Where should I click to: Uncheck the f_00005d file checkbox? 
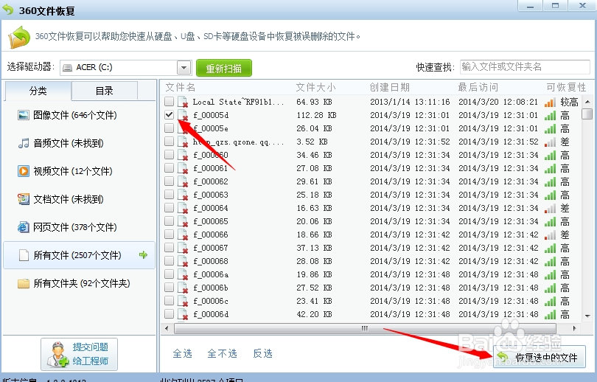click(x=169, y=114)
